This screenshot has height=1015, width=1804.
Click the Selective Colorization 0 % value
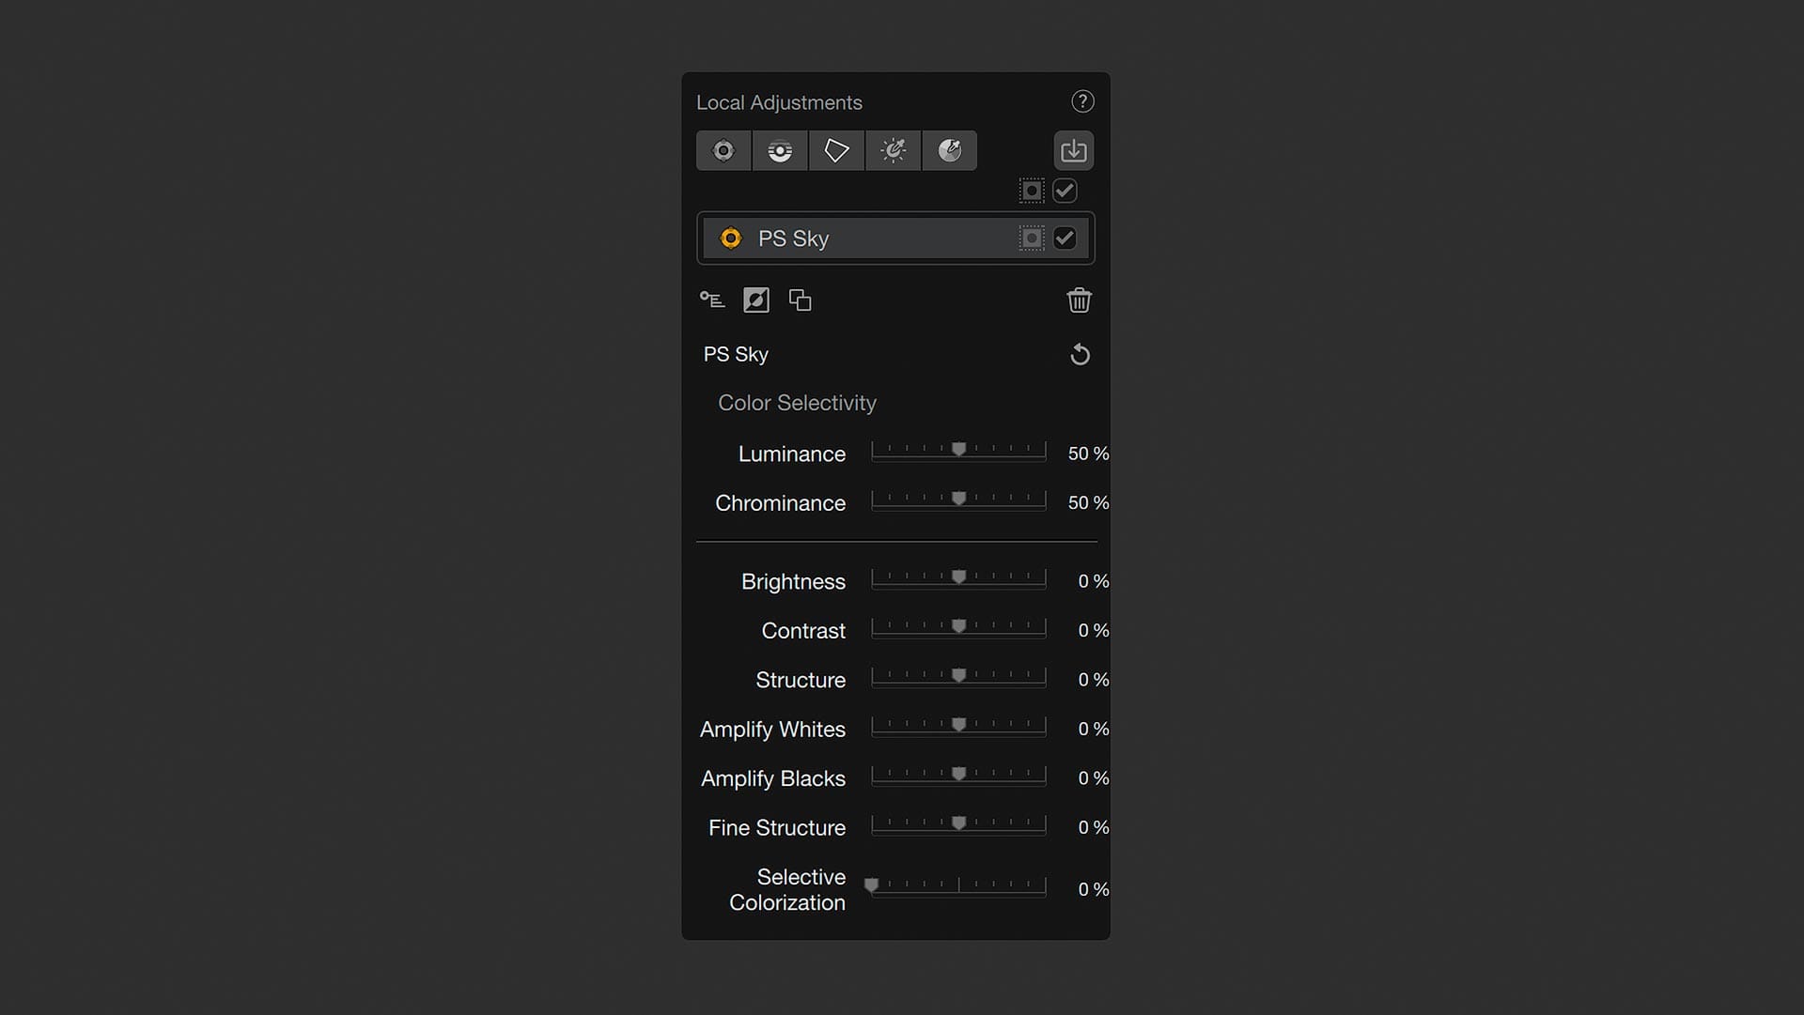pyautogui.click(x=1094, y=889)
